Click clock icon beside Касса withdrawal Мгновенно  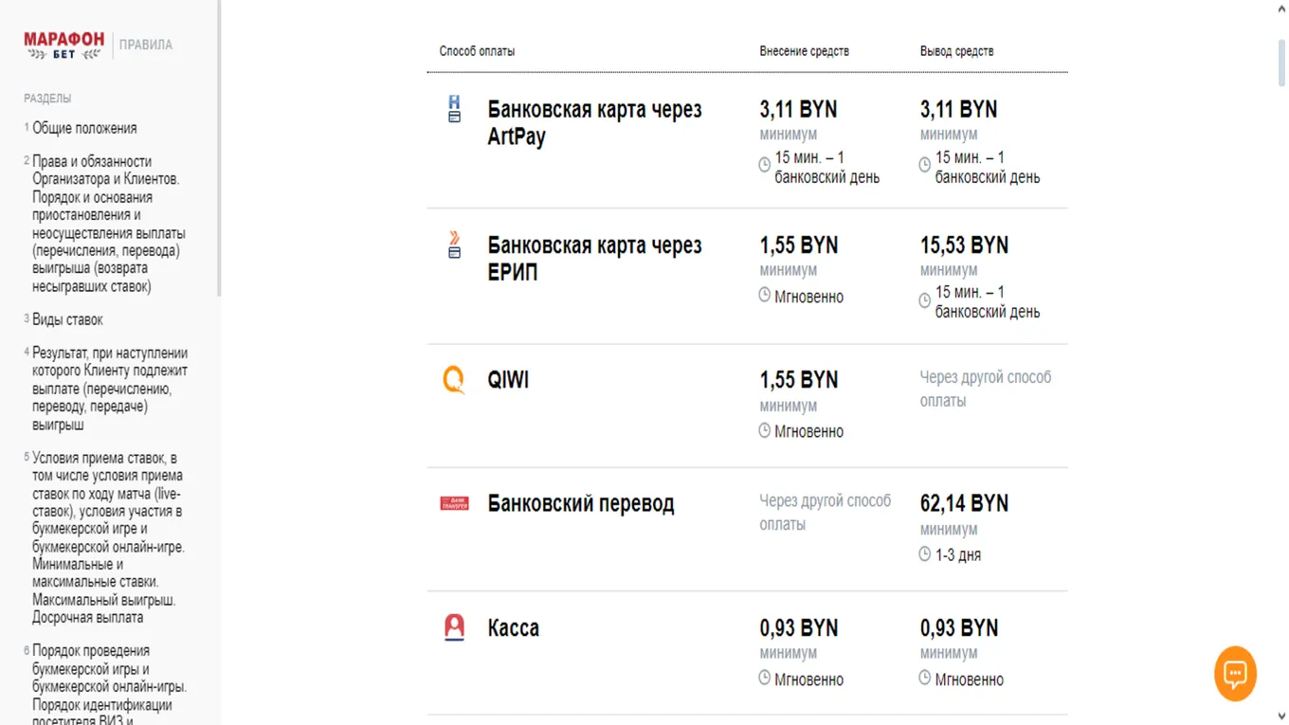925,678
